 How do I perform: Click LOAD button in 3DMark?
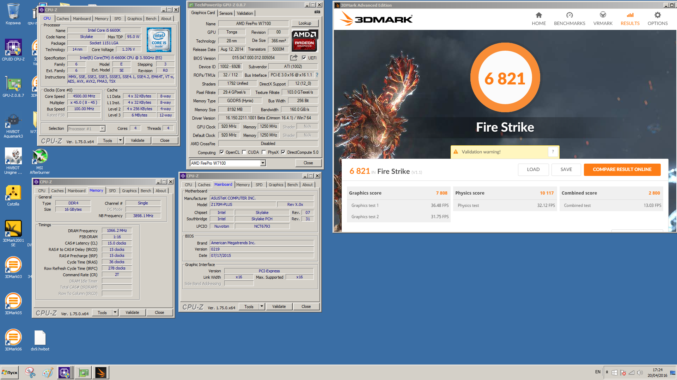[533, 169]
